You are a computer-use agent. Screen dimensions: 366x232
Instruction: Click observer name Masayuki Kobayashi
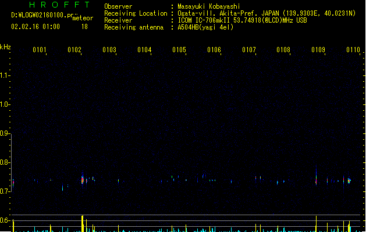[209, 6]
